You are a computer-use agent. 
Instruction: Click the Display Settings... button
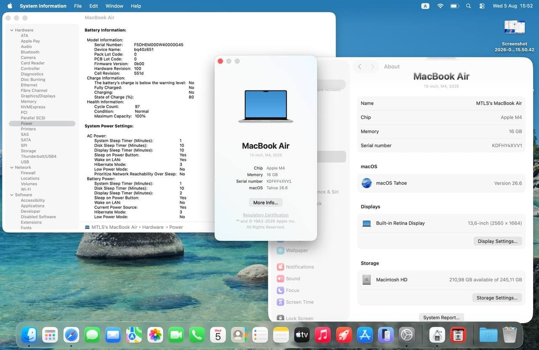(x=497, y=241)
